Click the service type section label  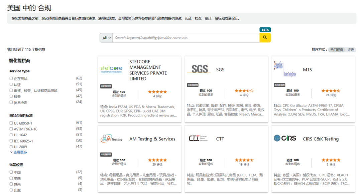[20, 71]
